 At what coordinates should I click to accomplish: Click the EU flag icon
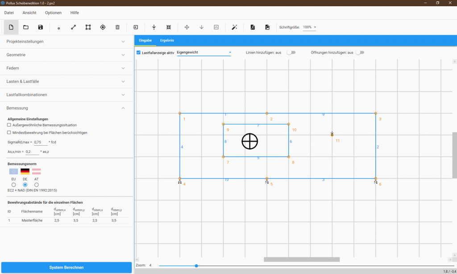(13, 172)
